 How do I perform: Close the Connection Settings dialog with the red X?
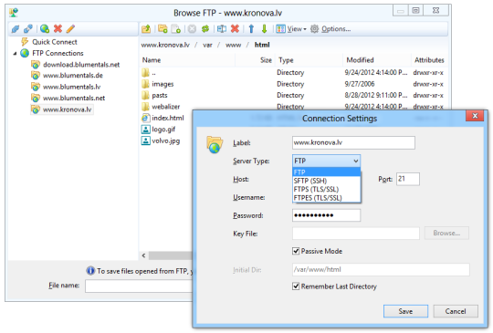(x=475, y=116)
